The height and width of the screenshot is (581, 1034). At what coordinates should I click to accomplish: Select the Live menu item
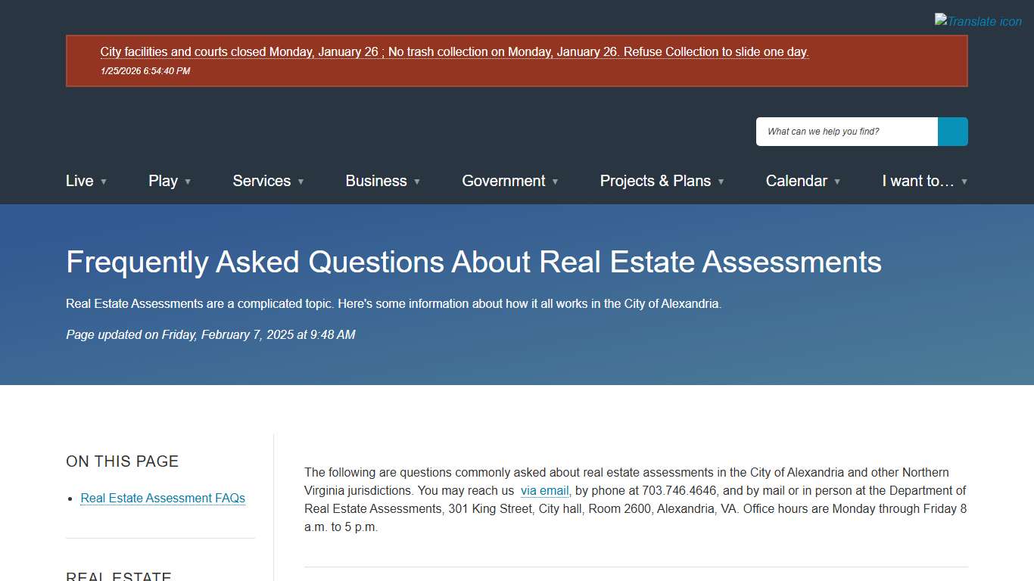click(79, 181)
